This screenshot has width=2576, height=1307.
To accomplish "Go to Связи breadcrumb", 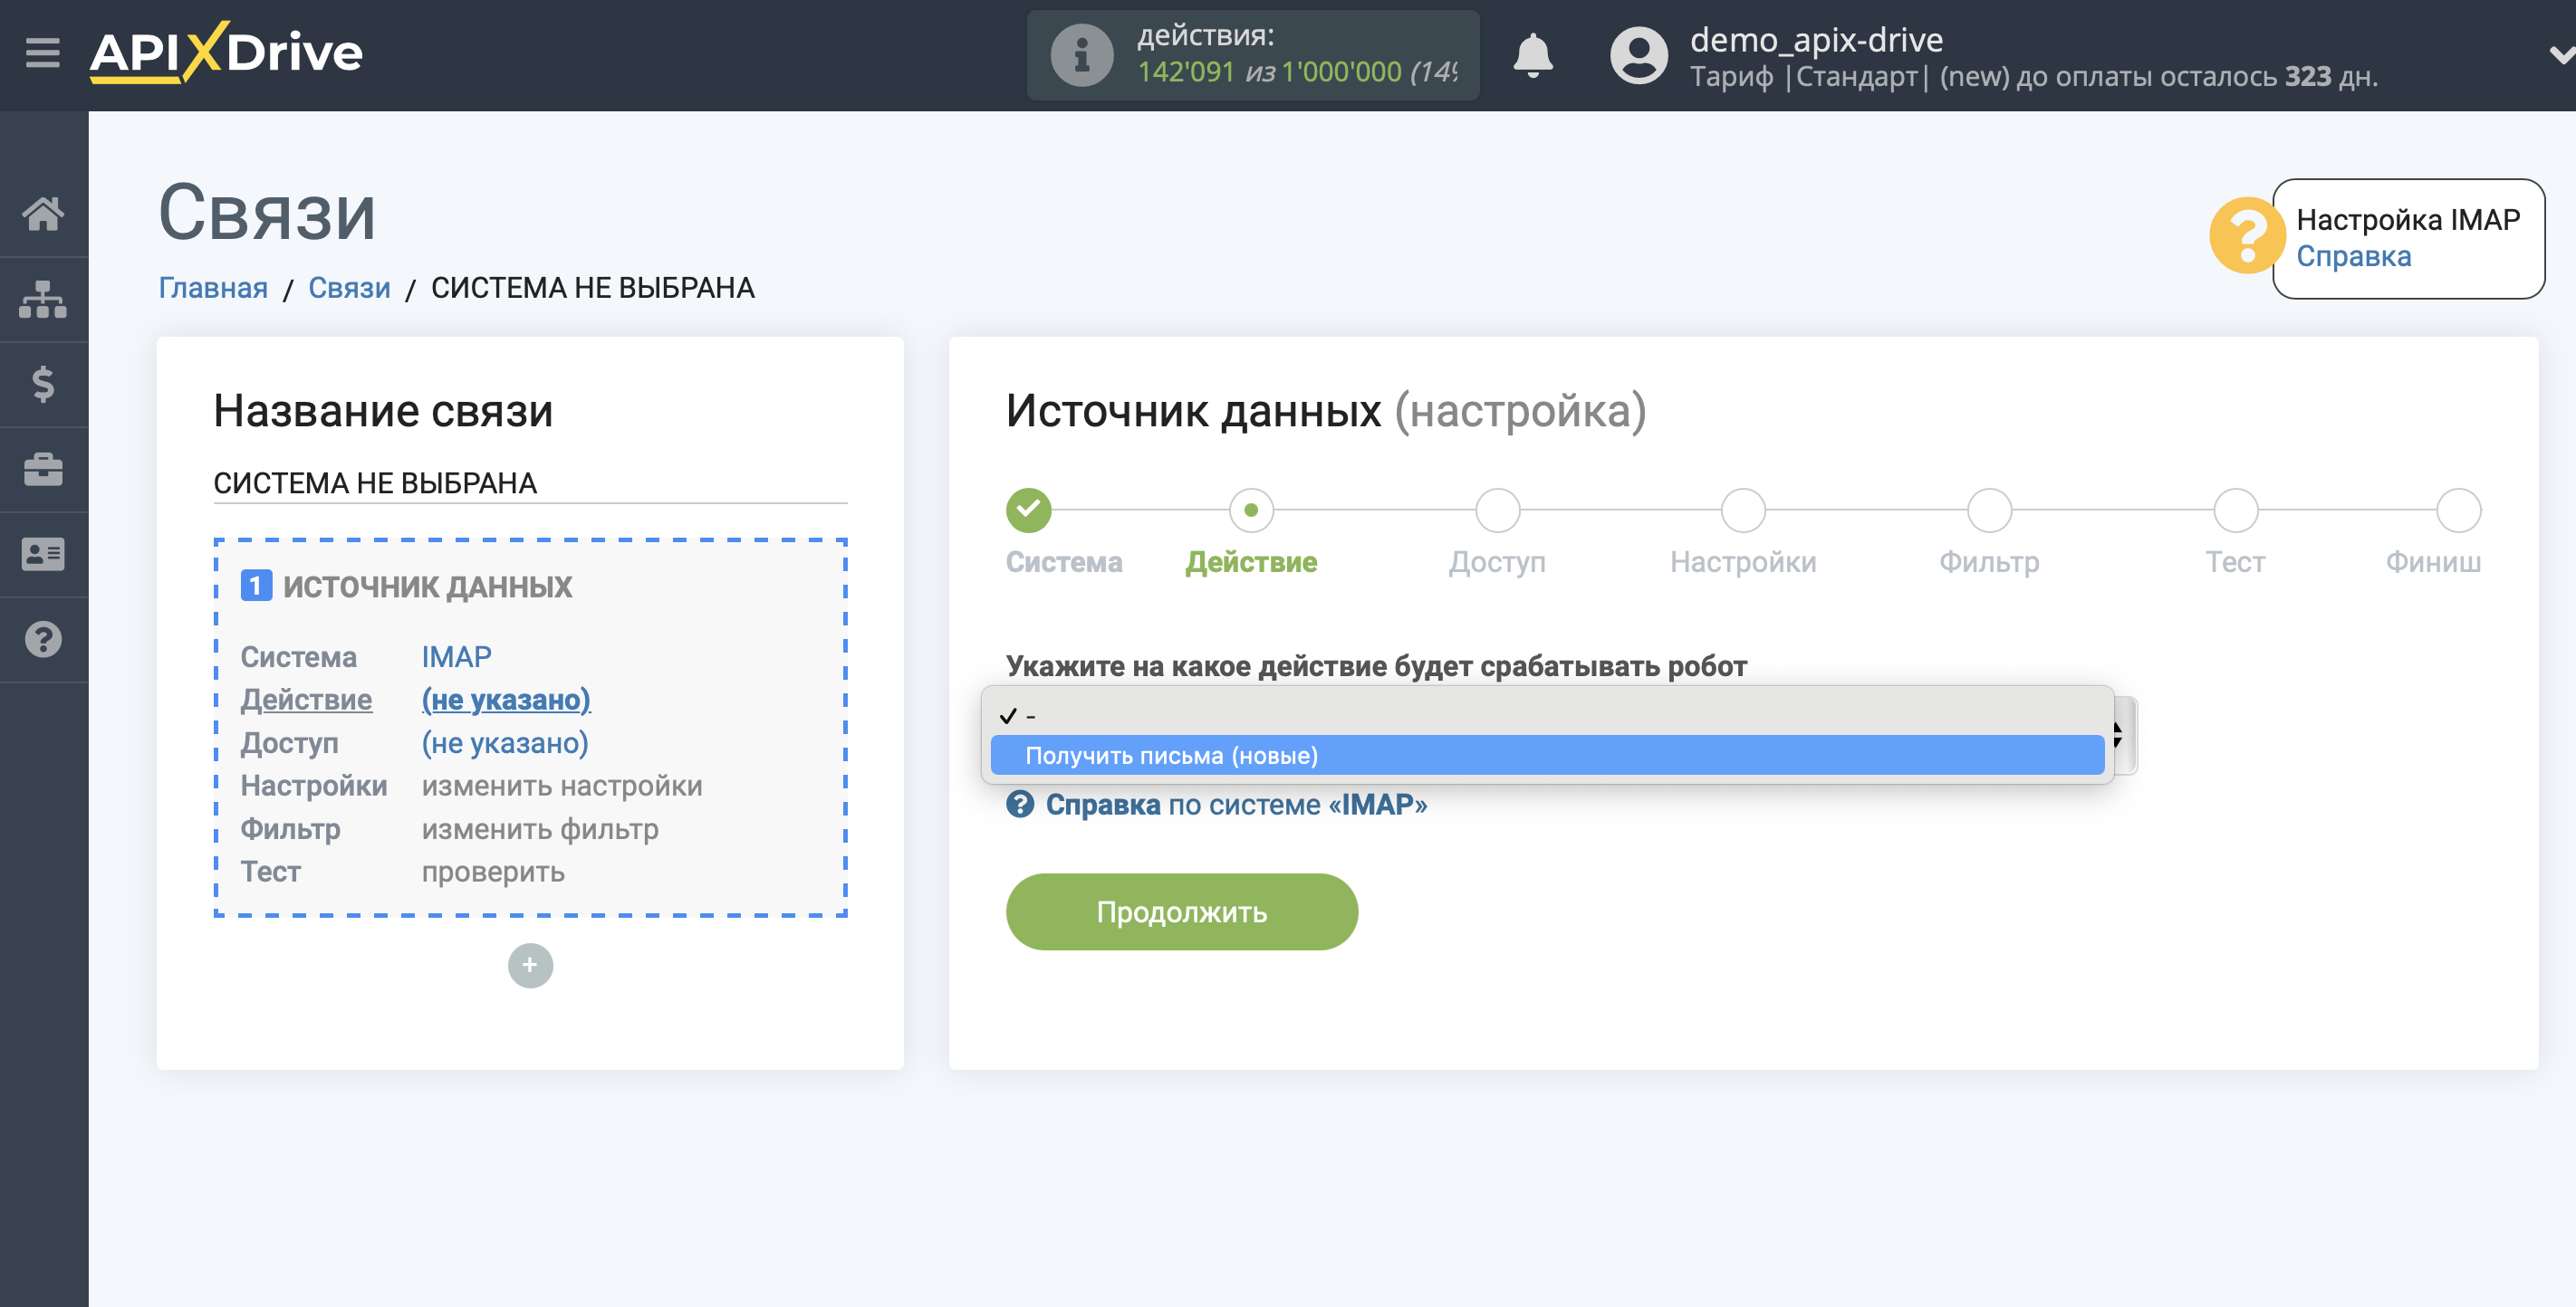I will point(349,288).
